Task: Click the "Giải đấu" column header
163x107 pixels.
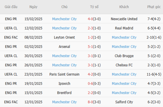Action: 11,7
